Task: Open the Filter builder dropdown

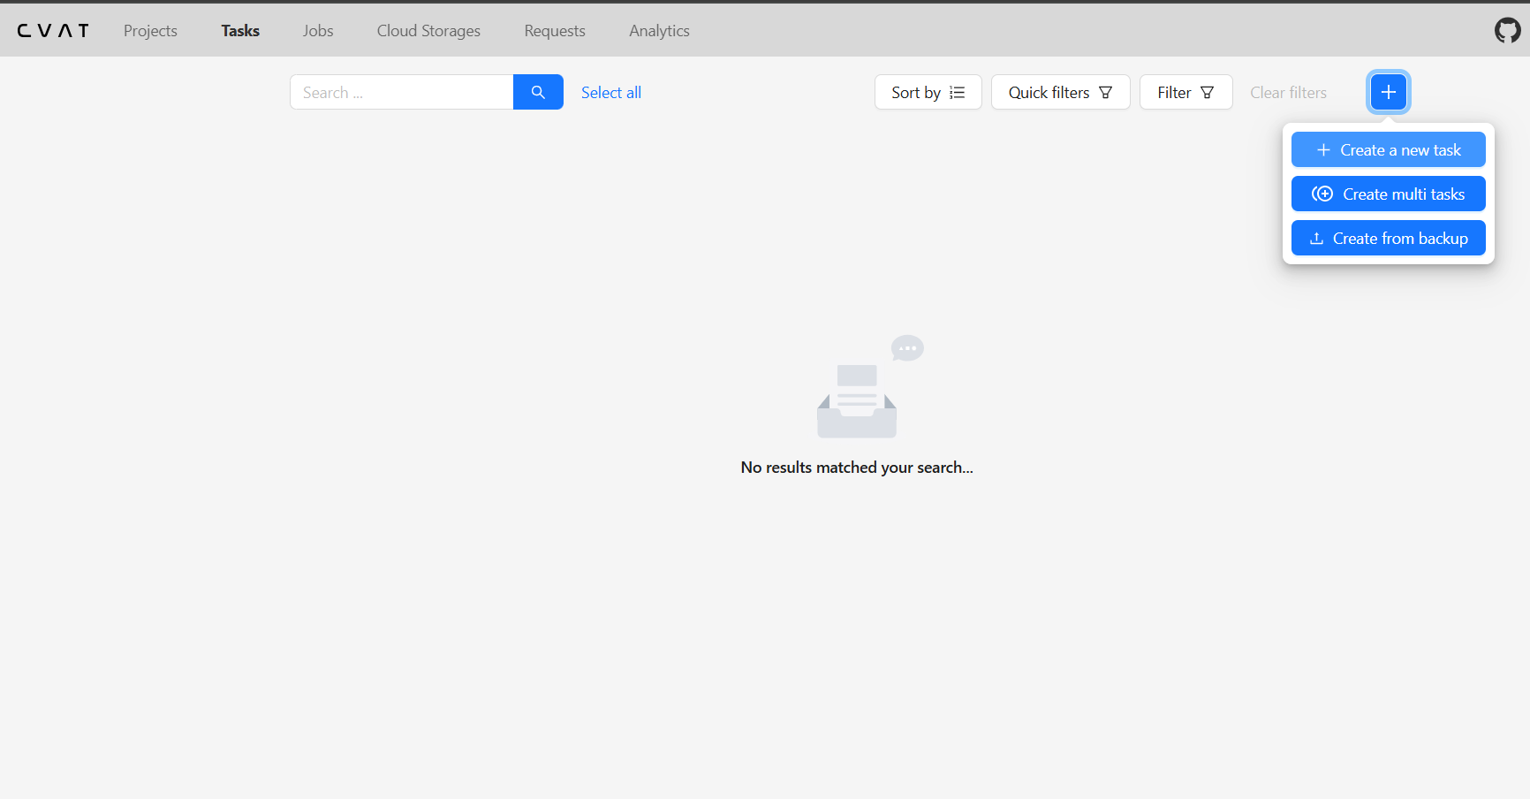Action: click(x=1186, y=92)
